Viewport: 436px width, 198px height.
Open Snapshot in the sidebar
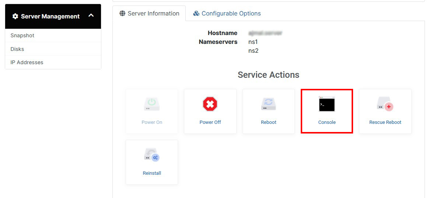(x=53, y=35)
